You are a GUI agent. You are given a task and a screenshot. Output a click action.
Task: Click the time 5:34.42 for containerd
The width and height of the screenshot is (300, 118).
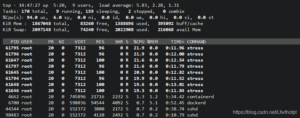tap(175, 97)
